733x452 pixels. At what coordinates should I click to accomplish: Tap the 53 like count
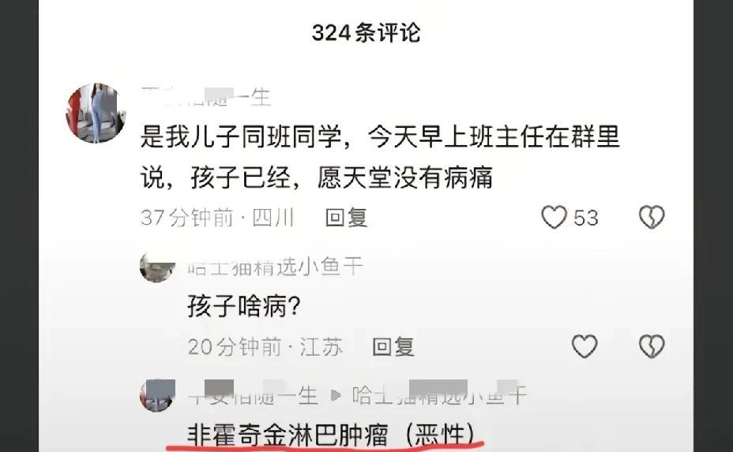586,218
